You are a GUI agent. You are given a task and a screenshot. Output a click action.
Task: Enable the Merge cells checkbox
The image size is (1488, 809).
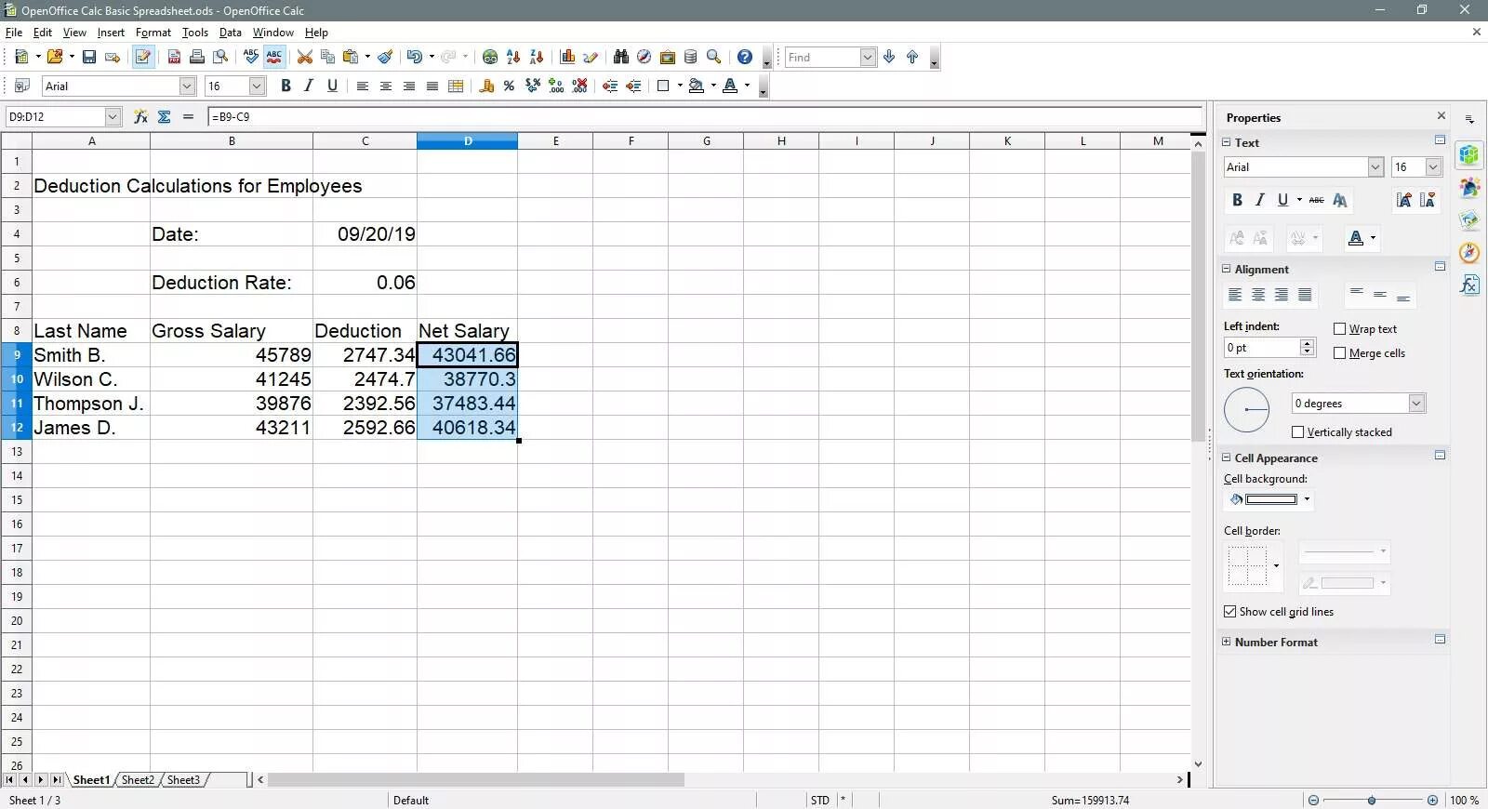(1339, 352)
